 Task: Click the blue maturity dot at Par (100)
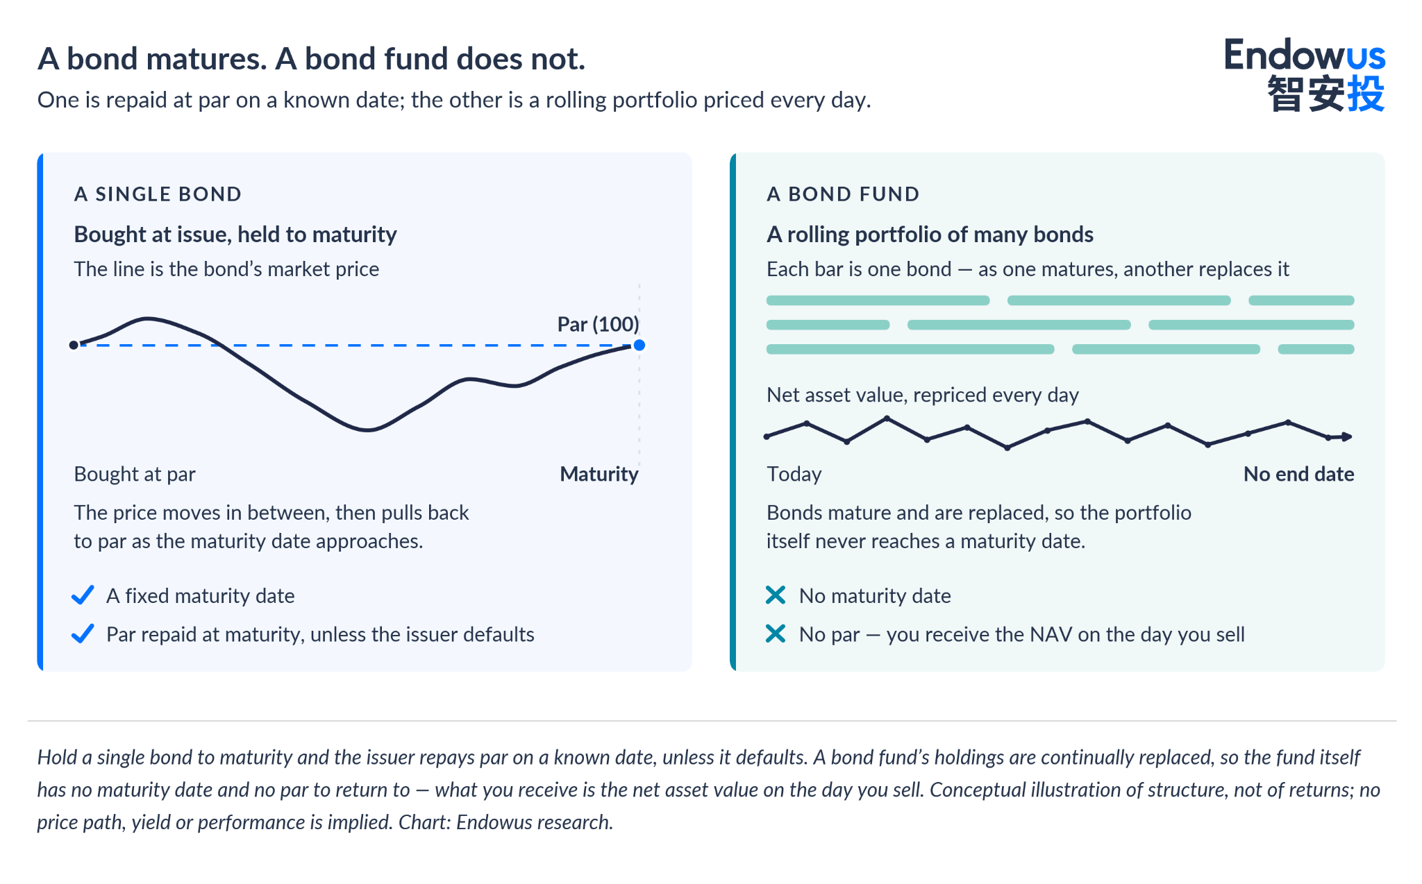click(x=639, y=345)
